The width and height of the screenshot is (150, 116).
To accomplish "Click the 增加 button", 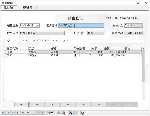I will pos(51,113).
